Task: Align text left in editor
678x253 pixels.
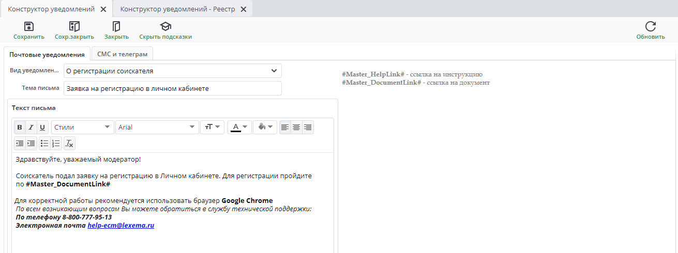Action: pyautogui.click(x=285, y=127)
